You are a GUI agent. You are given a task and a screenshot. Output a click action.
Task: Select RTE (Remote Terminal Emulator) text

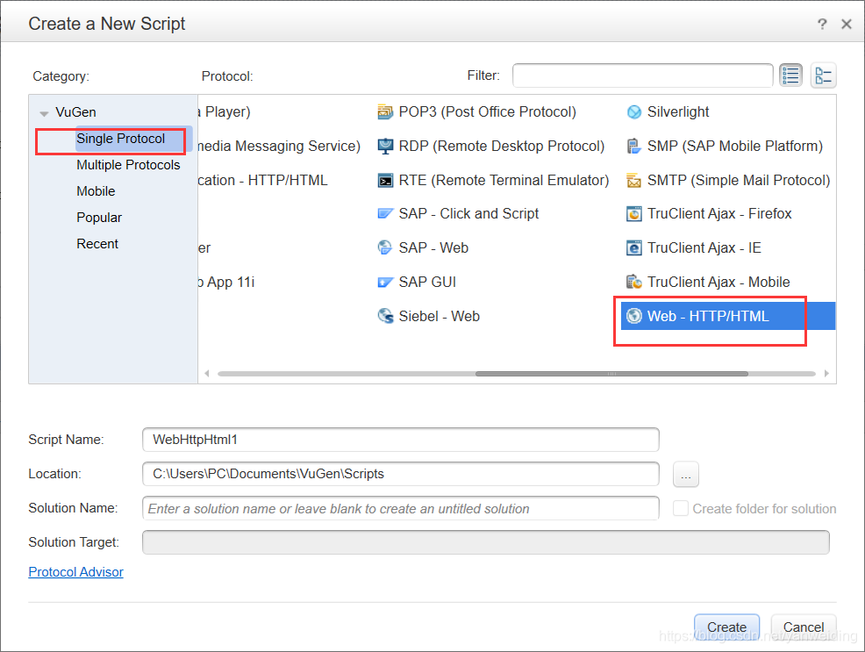pyautogui.click(x=504, y=181)
